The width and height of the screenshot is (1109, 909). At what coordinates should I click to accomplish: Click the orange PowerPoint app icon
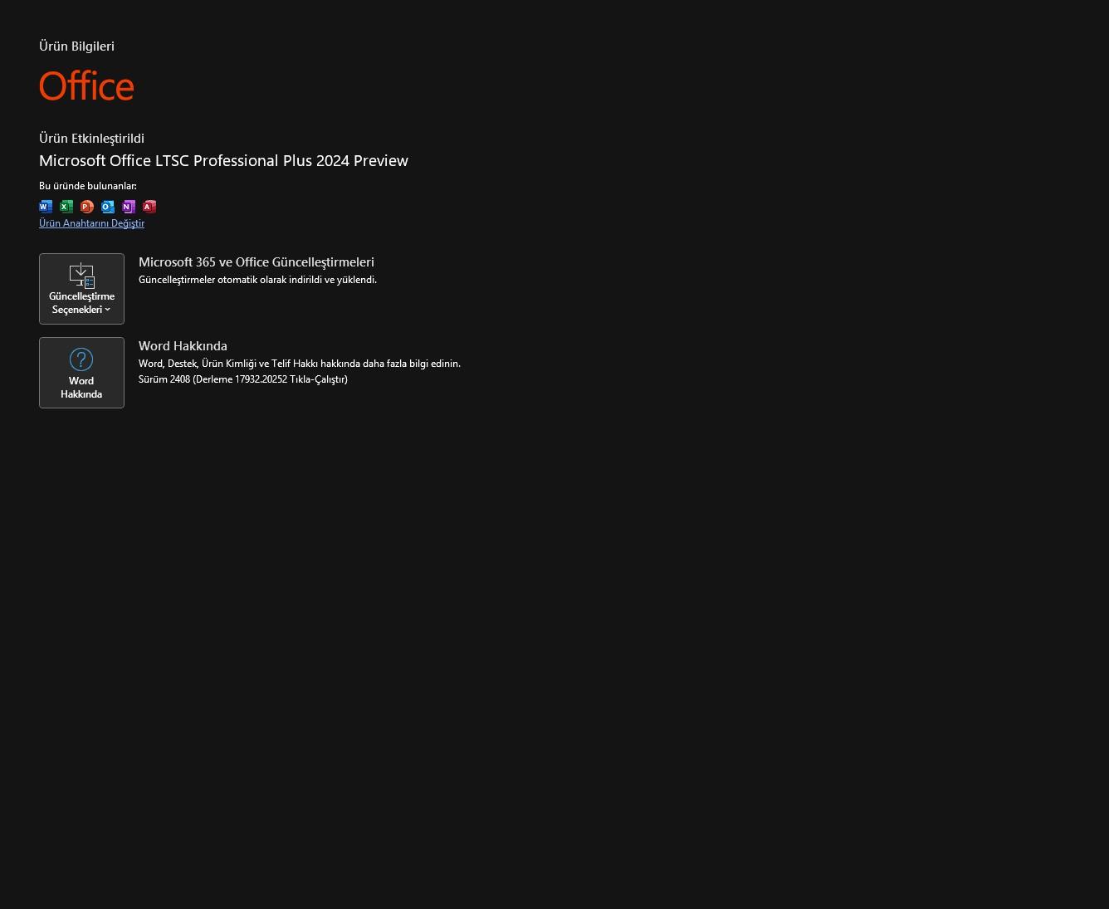click(87, 207)
